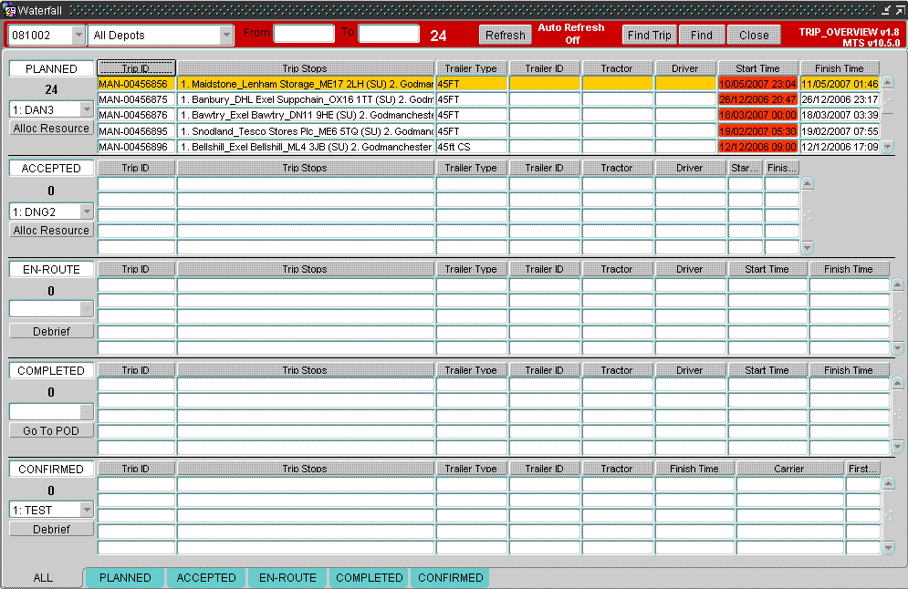Switch to the CONFIRMED tab
Image resolution: width=908 pixels, height=589 pixels.
click(x=451, y=577)
